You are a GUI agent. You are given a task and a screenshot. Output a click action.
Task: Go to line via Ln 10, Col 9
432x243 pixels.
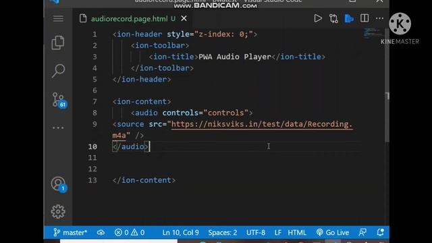180,232
